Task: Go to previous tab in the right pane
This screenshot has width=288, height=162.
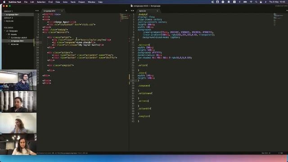Action: (131, 11)
